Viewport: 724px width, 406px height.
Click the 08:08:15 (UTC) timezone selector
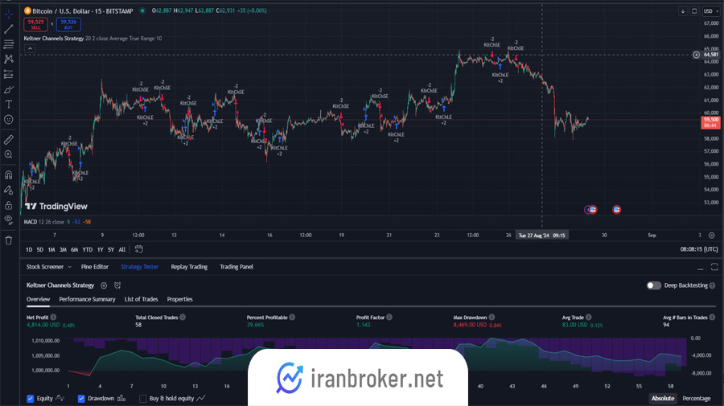[698, 249]
